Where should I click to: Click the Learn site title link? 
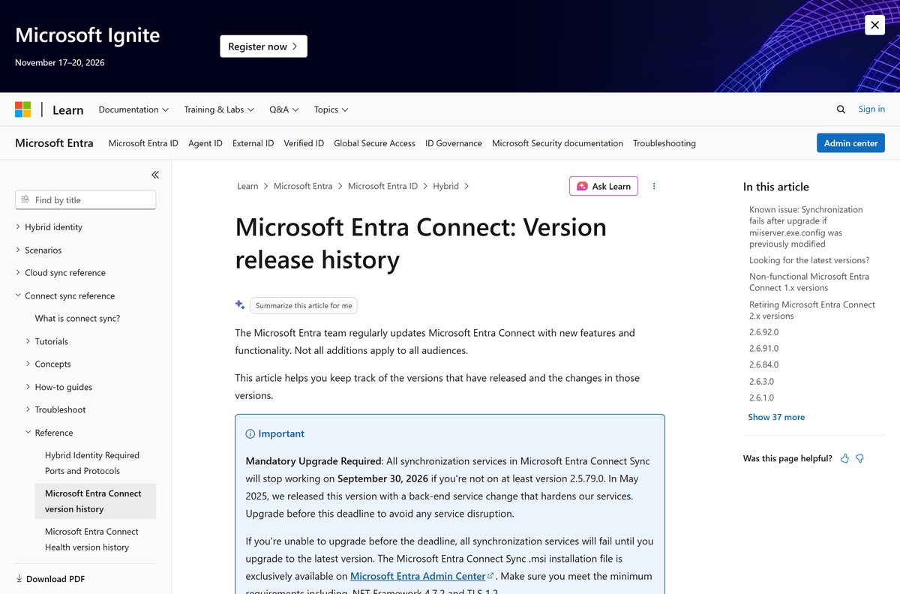point(67,109)
